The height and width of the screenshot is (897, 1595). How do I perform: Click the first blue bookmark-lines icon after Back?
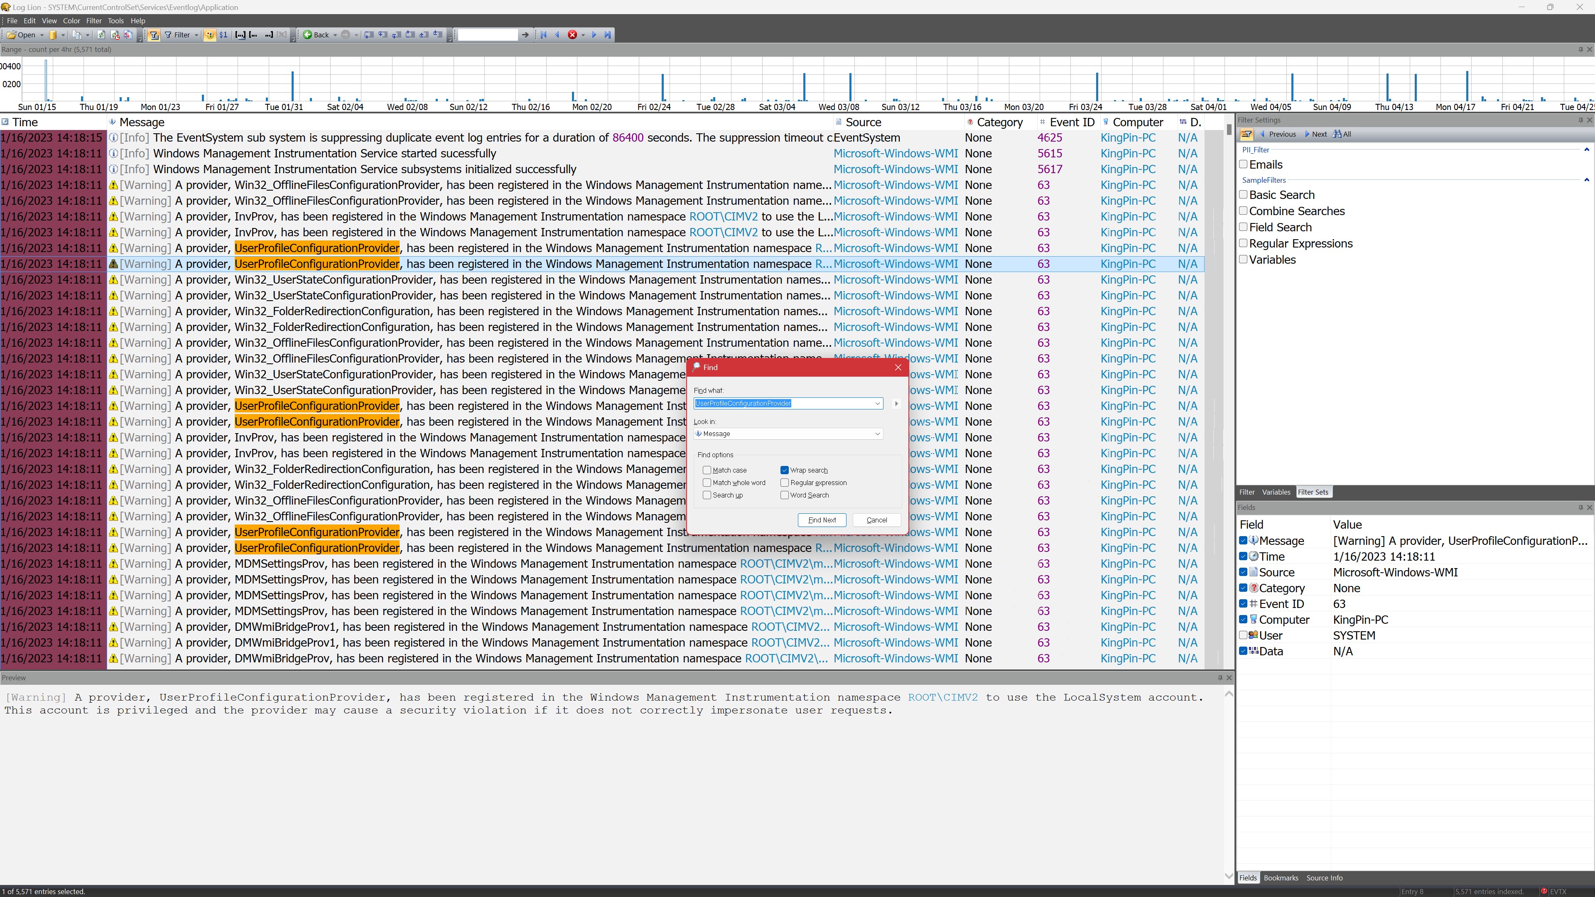pos(369,34)
